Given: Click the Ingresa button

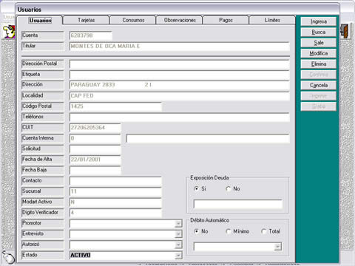Looking at the screenshot, I should tap(319, 21).
